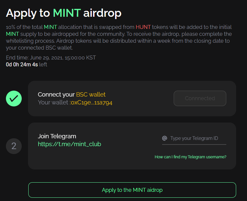Click the green MINT word in title
The width and height of the screenshot is (247, 201).
pos(67,13)
